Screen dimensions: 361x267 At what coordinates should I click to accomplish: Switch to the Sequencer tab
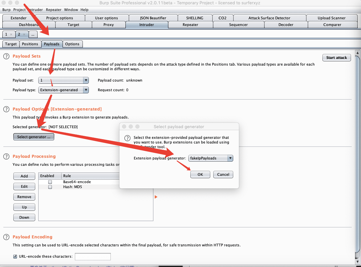(238, 25)
